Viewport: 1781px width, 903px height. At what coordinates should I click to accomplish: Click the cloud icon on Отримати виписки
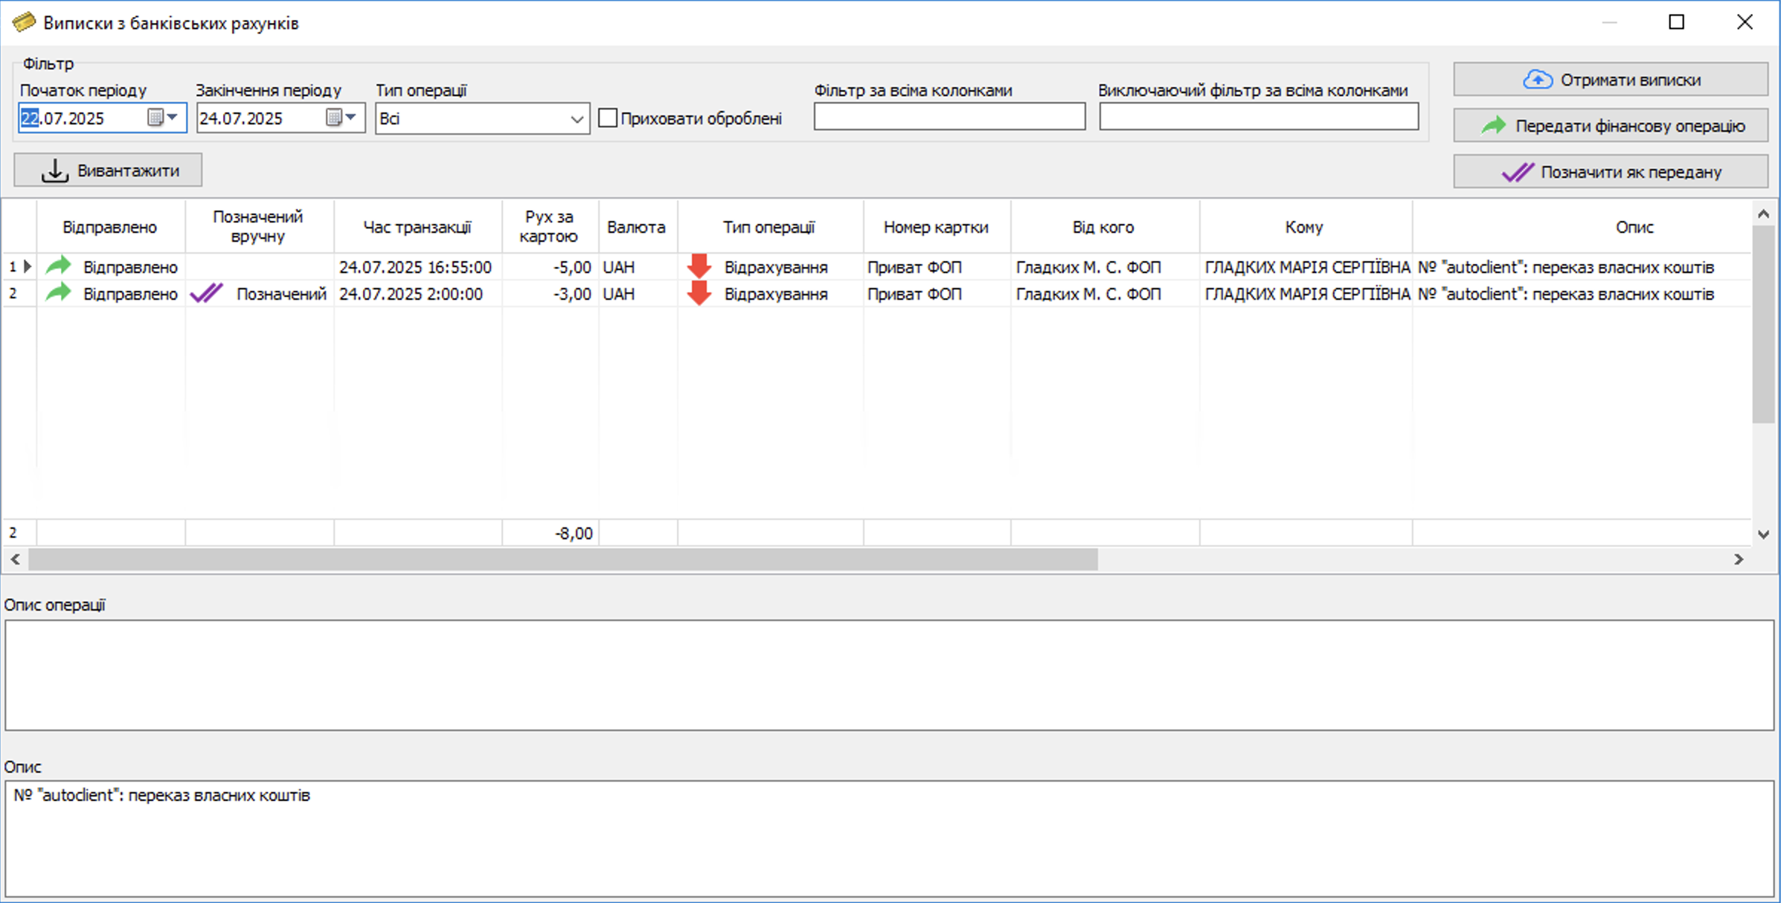(x=1537, y=80)
